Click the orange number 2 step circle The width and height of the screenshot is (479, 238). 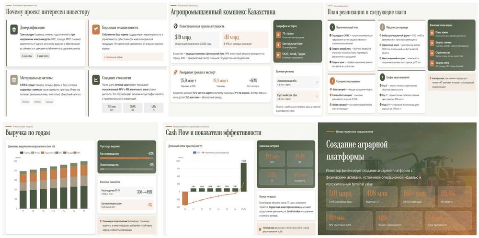tap(332, 81)
